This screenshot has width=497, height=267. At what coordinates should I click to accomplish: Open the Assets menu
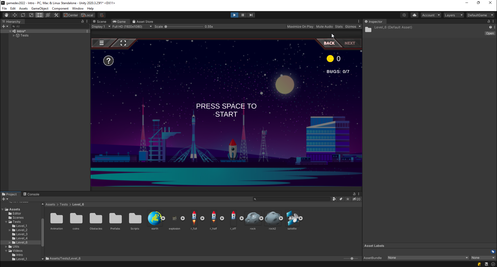tap(23, 9)
